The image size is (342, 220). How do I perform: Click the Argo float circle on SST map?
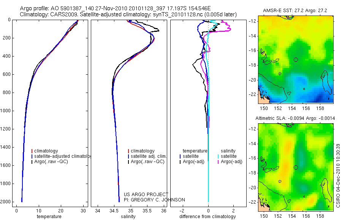pyautogui.click(x=296, y=60)
